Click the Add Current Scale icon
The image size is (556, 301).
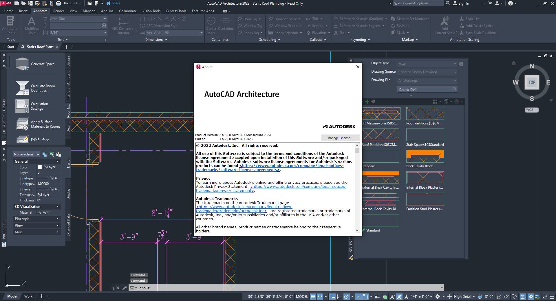coord(445,21)
